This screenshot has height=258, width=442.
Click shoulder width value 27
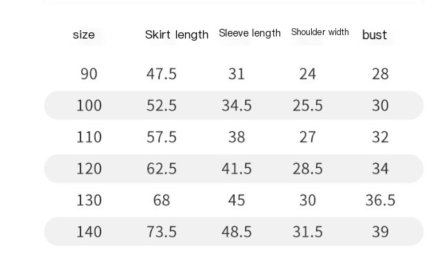pyautogui.click(x=308, y=137)
